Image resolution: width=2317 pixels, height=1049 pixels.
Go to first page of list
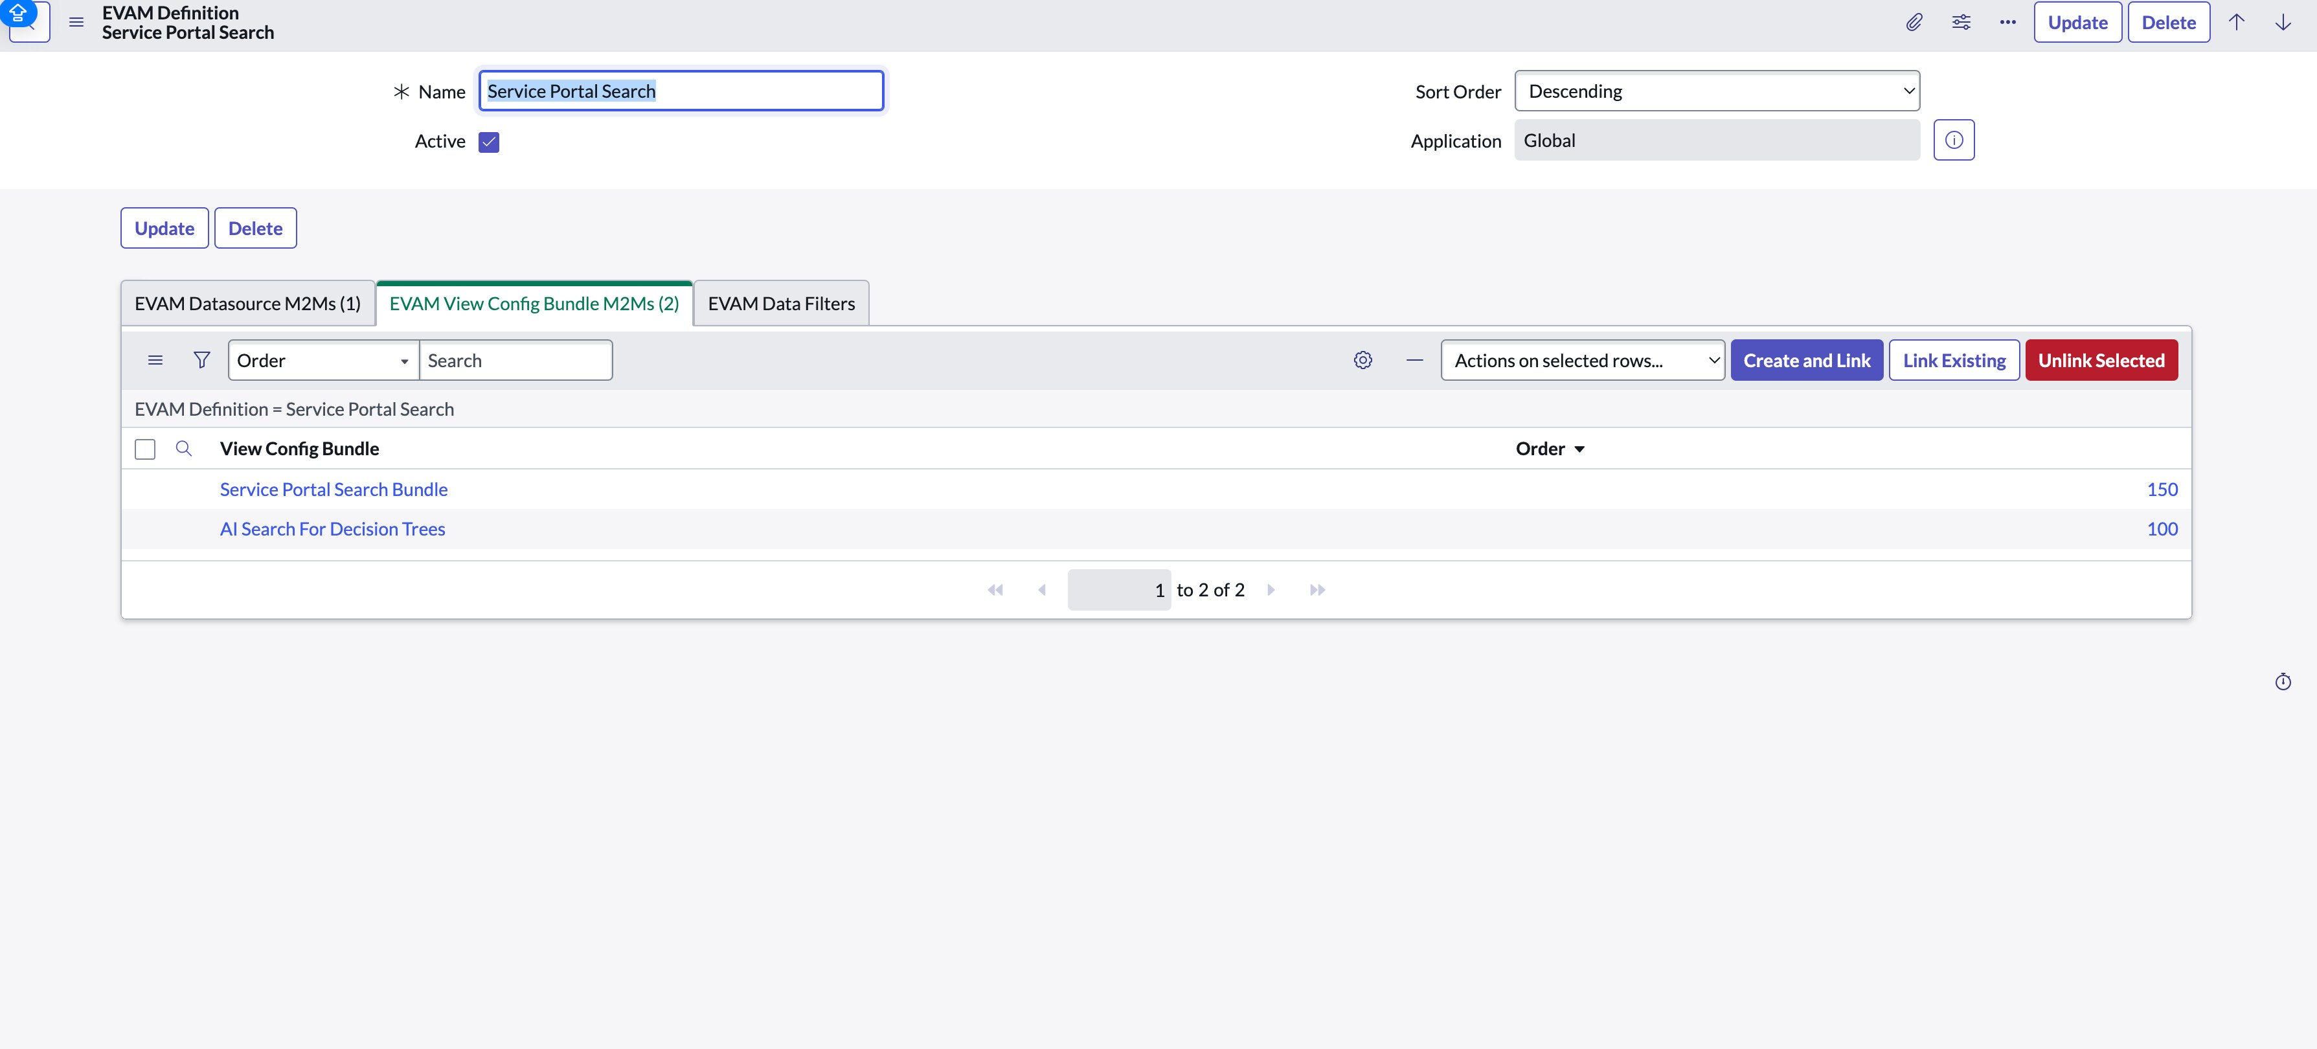(x=995, y=590)
